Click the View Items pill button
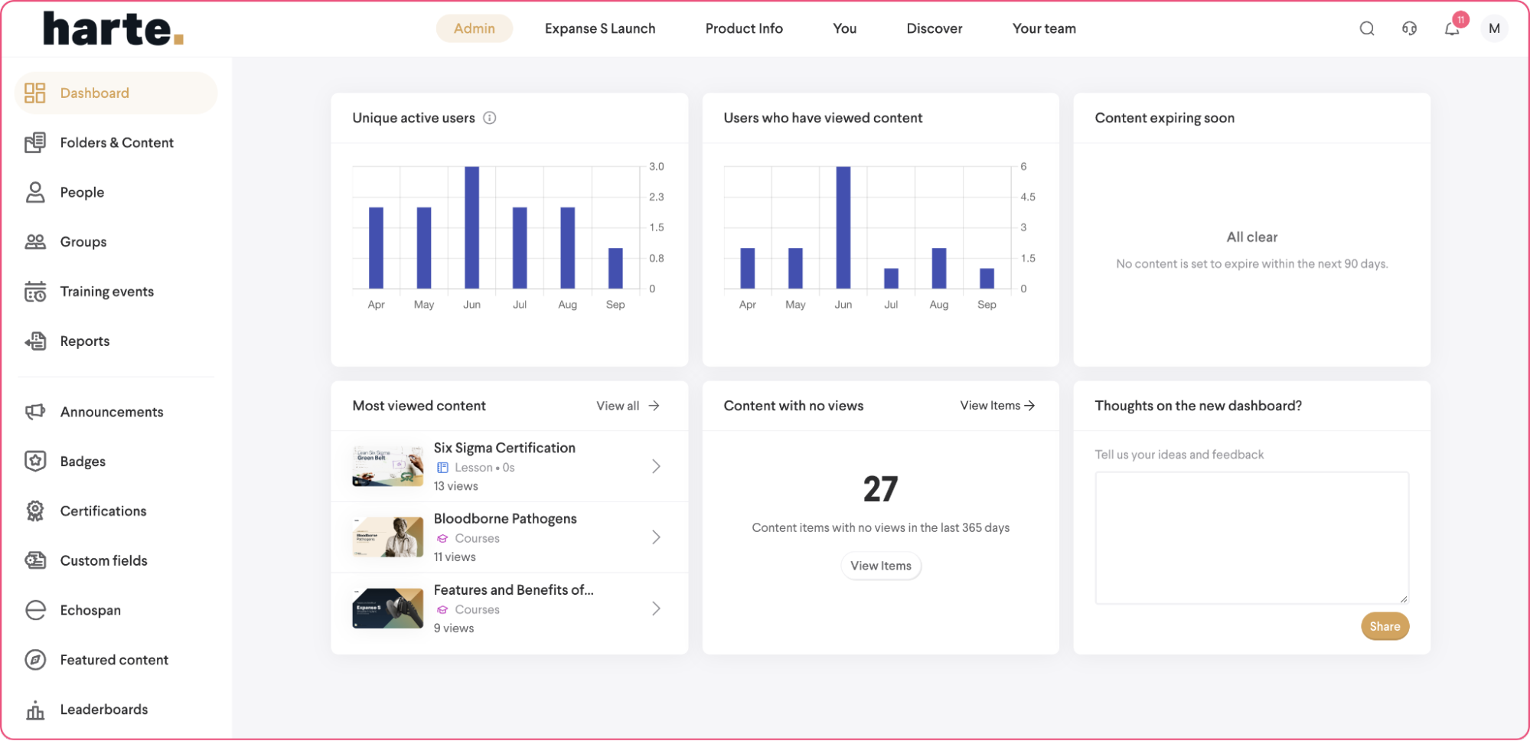The height and width of the screenshot is (741, 1530). [x=880, y=566]
